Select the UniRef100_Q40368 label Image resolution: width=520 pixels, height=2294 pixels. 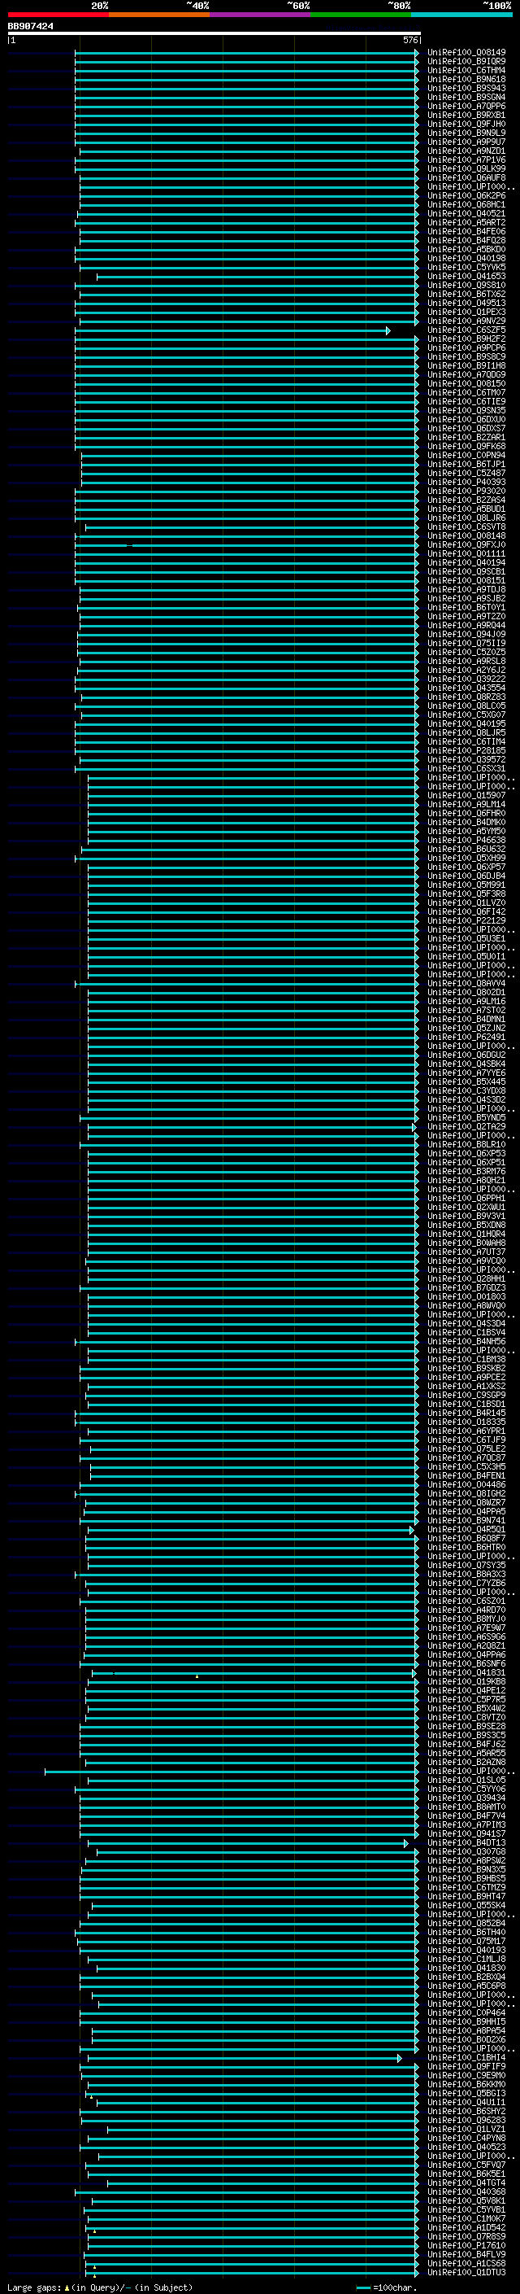(466, 2192)
